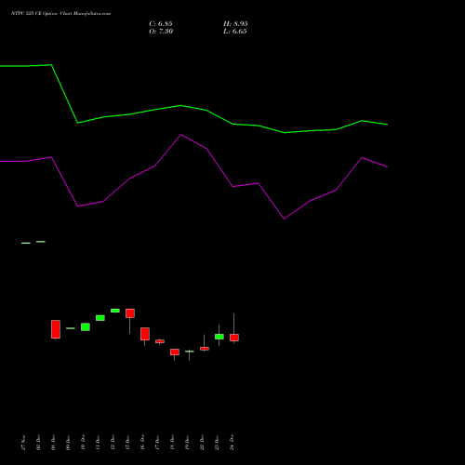Click the green candlestick for 11 Dec
Viewport: 465px width, 465px height.
coord(100,318)
